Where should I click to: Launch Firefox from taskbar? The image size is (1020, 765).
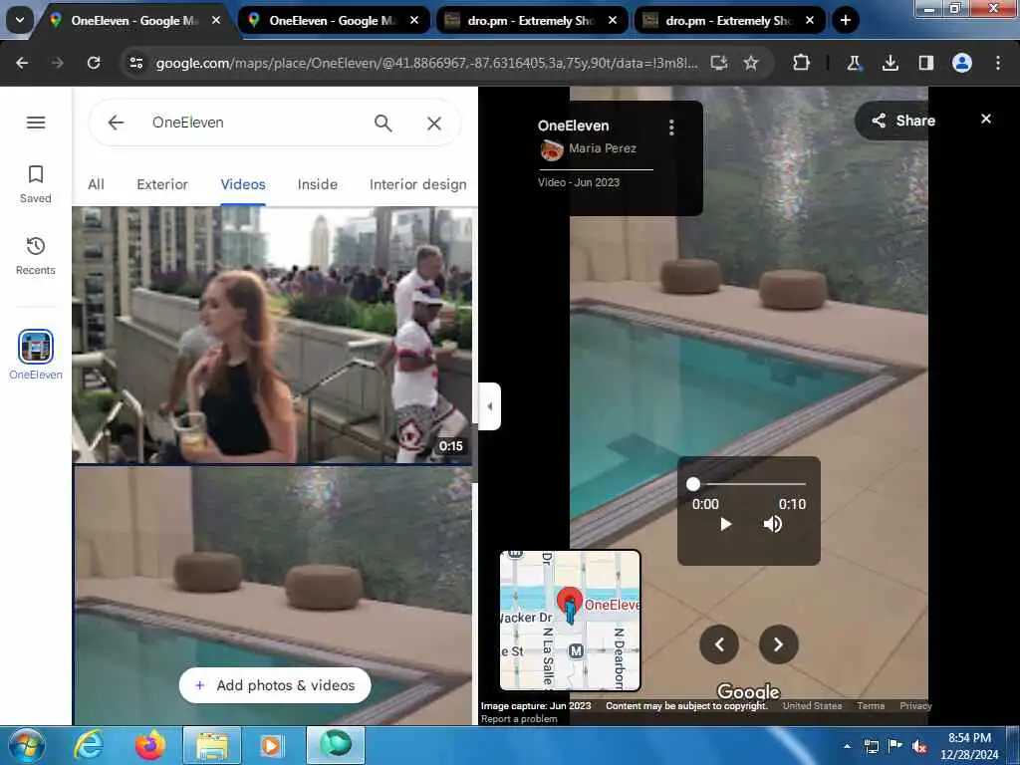[150, 745]
